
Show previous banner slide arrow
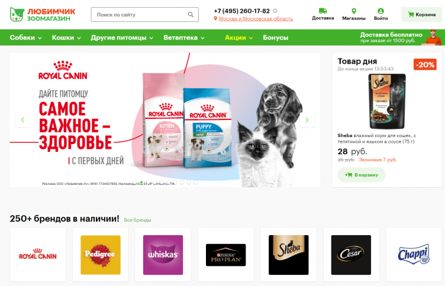click(x=22, y=120)
